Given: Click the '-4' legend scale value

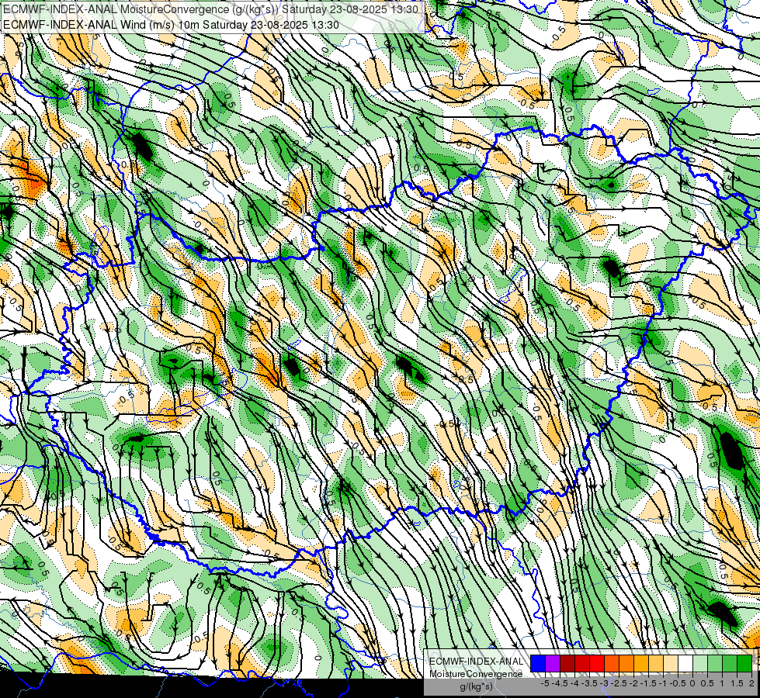Looking at the screenshot, I should pyautogui.click(x=574, y=683).
